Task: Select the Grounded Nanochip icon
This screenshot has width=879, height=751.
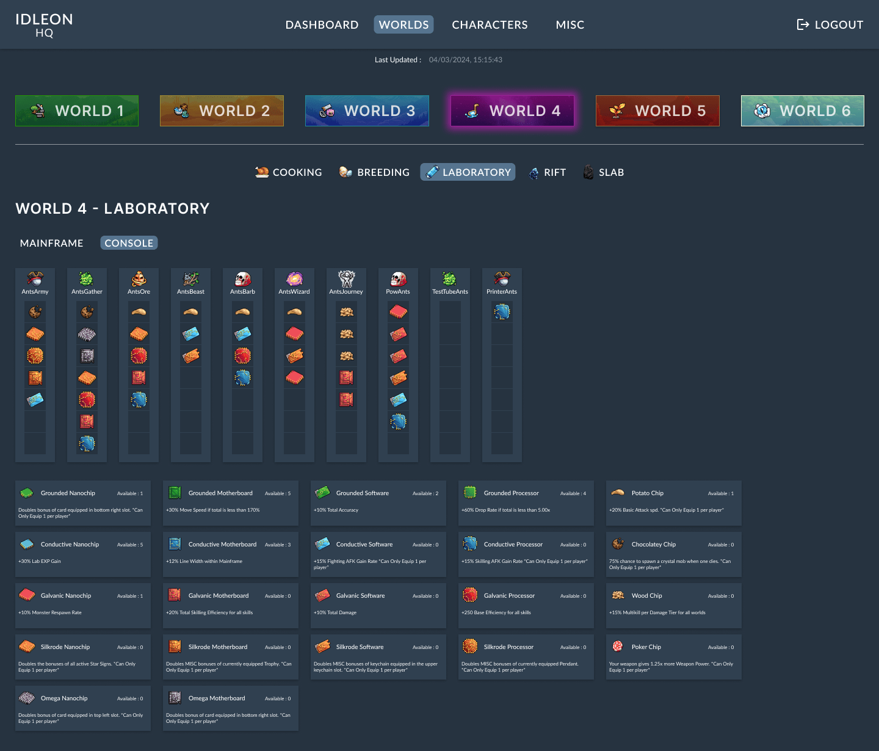Action: tap(27, 493)
